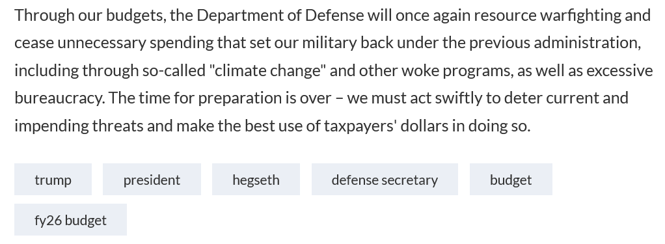665x244 pixels.
Task: Open the 'fy26 budget' tag
Action: click(70, 220)
